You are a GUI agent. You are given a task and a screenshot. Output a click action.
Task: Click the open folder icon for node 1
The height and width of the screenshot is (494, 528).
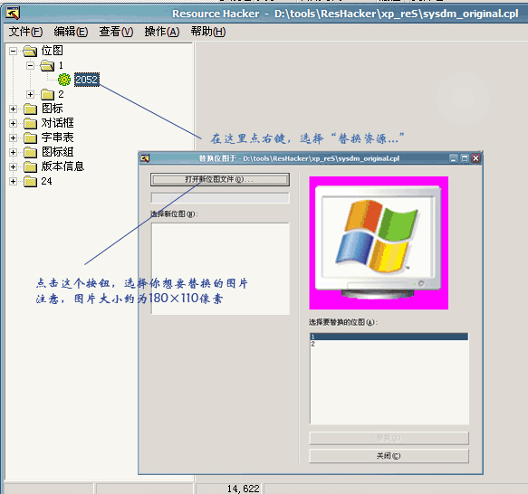(x=47, y=66)
